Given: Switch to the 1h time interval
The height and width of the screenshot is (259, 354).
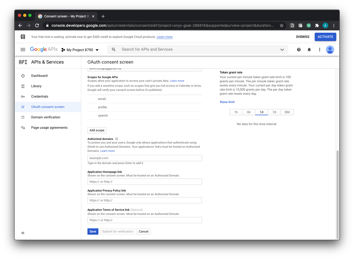Looking at the screenshot, I should (236, 112).
